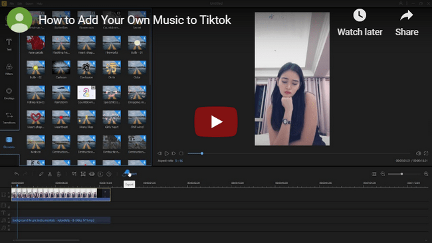Select the Odor element thumbnail
This screenshot has width=432, height=243.
(x=137, y=68)
